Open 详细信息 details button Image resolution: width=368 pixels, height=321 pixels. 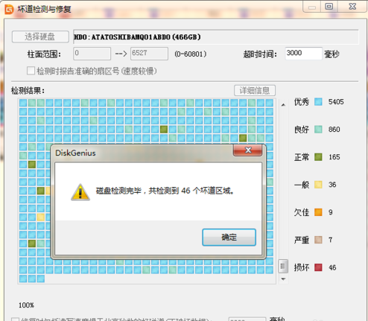pyautogui.click(x=255, y=90)
